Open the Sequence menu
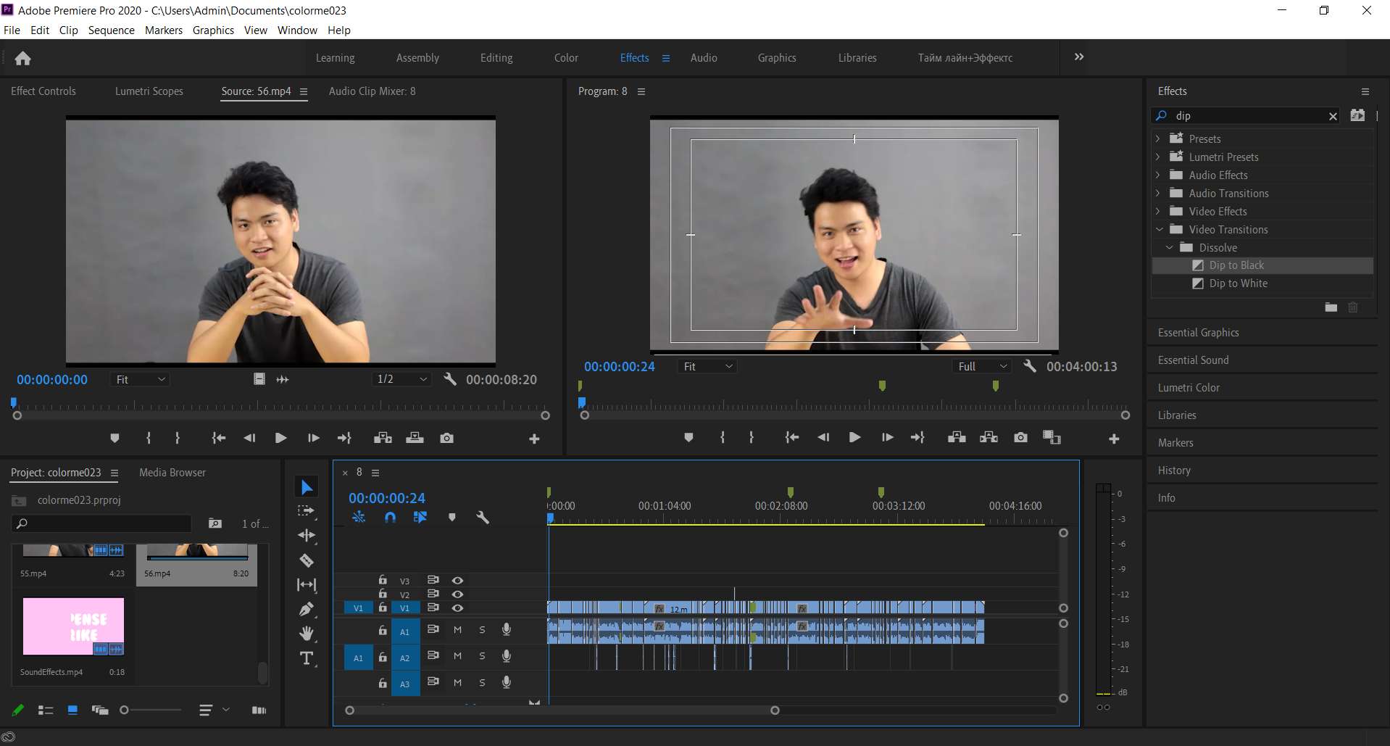This screenshot has width=1390, height=746. click(x=112, y=30)
